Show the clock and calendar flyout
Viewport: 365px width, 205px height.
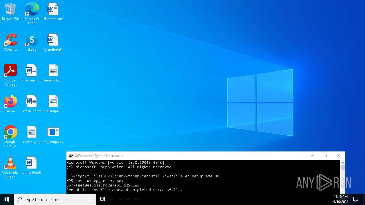pyautogui.click(x=340, y=199)
